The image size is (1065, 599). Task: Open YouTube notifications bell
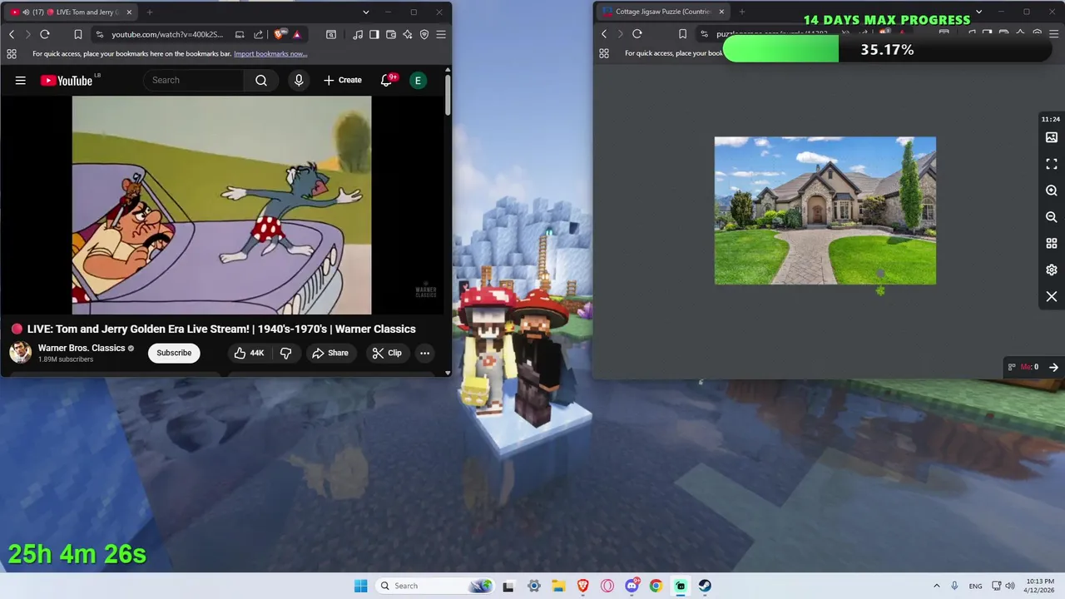pos(386,81)
